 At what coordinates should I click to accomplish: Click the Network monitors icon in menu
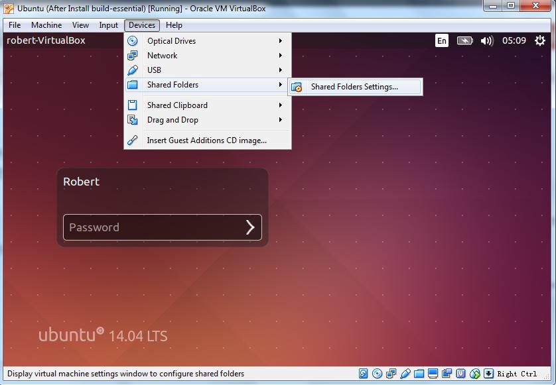[x=133, y=55]
